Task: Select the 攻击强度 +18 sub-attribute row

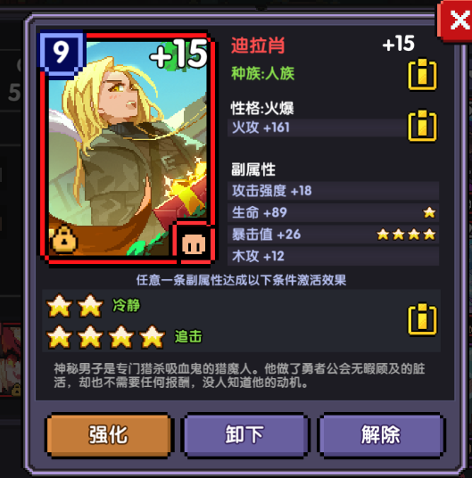Action: [x=334, y=191]
